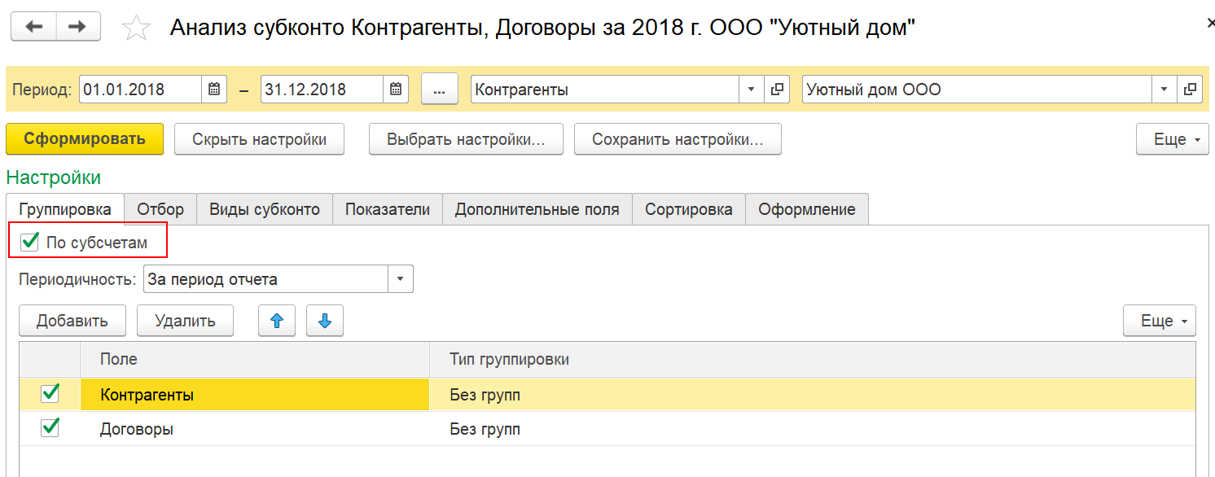The image size is (1215, 477).
Task: Expand the Уютный дом ООО organization dropdown
Action: point(1164,90)
